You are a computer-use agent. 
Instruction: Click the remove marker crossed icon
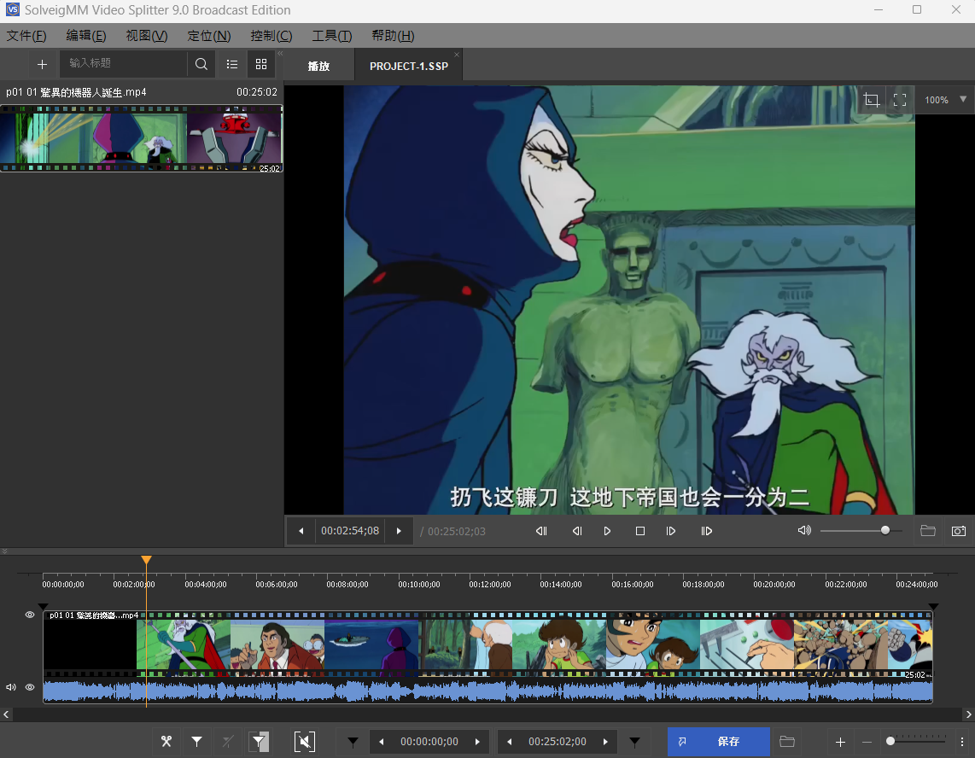228,741
